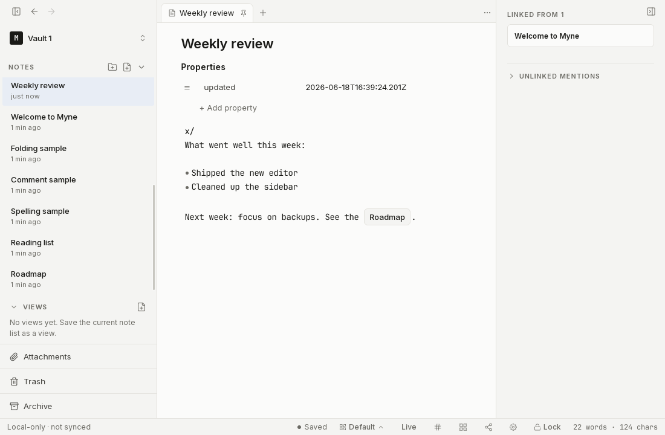Screen dimensions: 665x435
Task: Select the Weekly review tab
Action: [x=207, y=13]
